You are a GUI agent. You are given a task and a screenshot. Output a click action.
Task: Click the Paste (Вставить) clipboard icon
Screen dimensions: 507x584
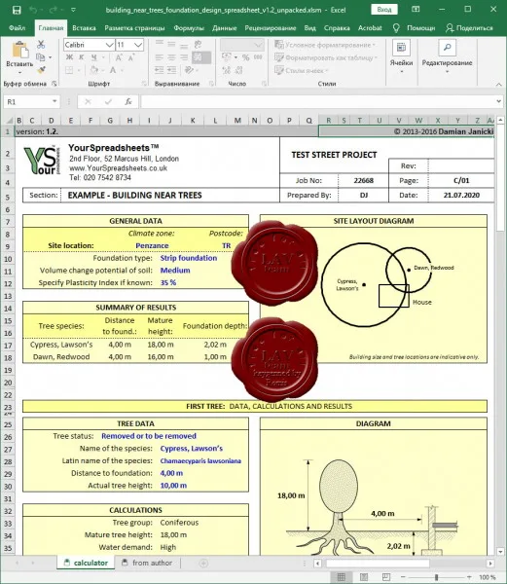19,51
